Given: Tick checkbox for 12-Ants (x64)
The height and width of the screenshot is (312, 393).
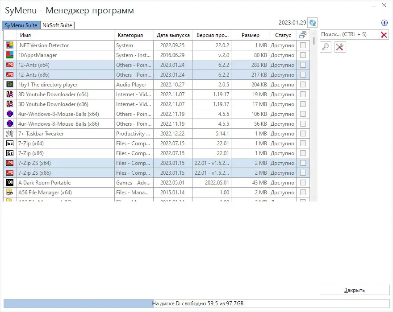Looking at the screenshot, I should click(x=303, y=65).
